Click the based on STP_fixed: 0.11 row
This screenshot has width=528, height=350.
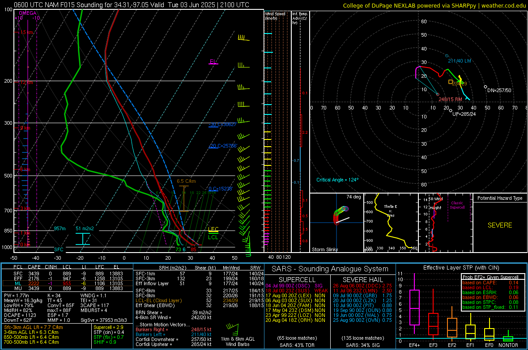point(490,307)
